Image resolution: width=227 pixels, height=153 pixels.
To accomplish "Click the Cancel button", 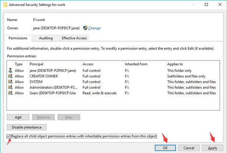I will click(x=189, y=148).
